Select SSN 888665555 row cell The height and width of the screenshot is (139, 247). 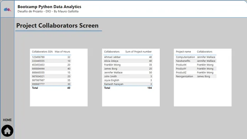[38, 73]
